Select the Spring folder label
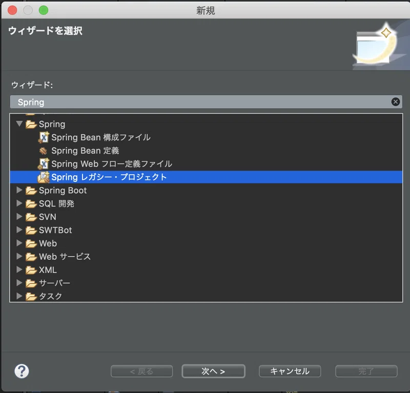410x393 pixels. pos(52,124)
